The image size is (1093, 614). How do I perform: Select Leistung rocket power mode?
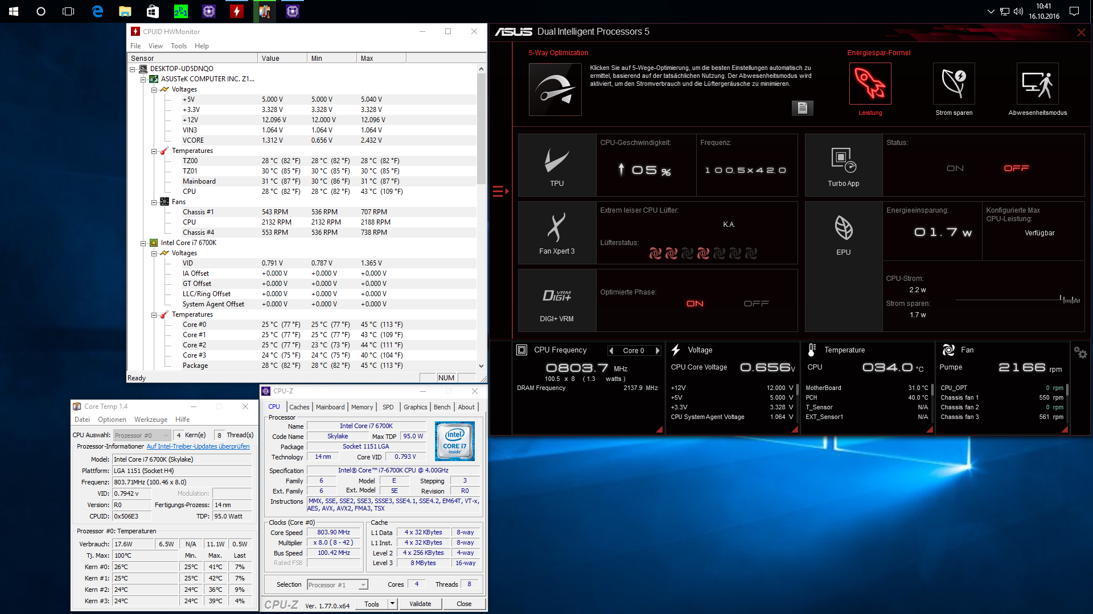pyautogui.click(x=870, y=84)
